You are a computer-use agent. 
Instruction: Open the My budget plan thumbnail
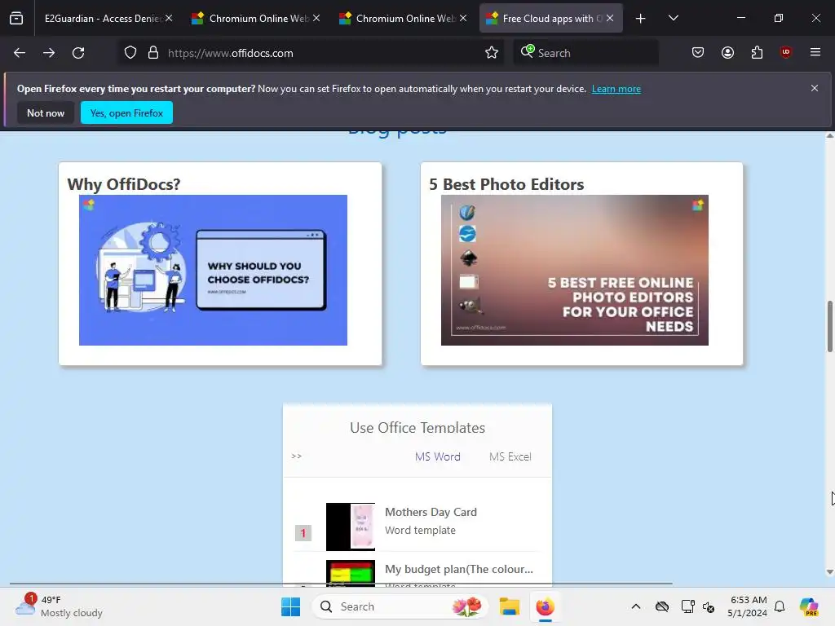click(351, 572)
